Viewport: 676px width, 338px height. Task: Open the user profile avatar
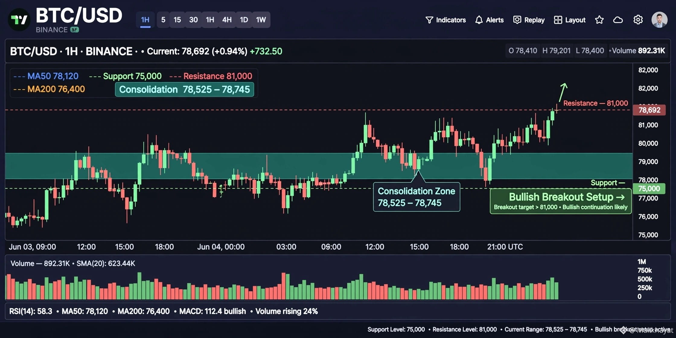point(659,20)
